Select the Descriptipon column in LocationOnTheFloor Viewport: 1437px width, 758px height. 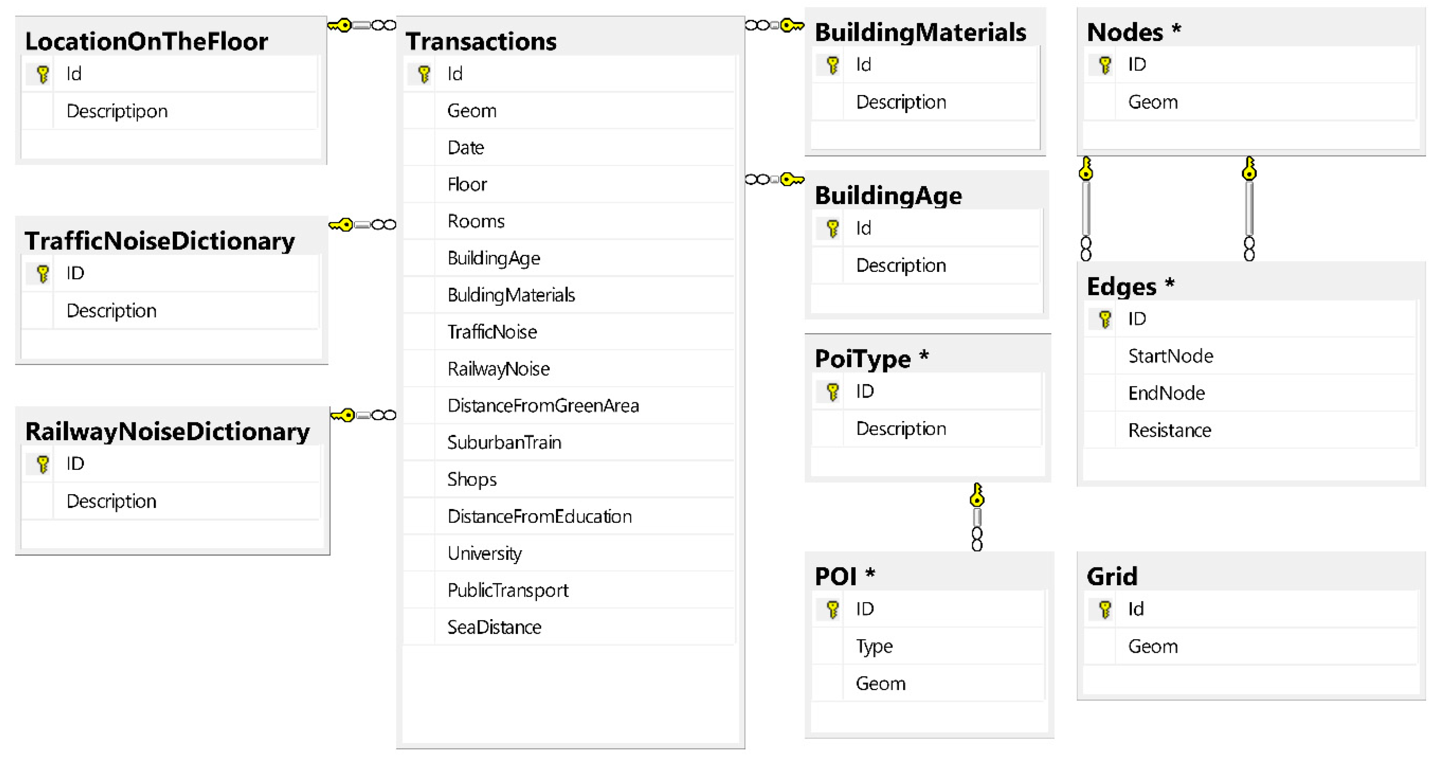pyautogui.click(x=116, y=111)
